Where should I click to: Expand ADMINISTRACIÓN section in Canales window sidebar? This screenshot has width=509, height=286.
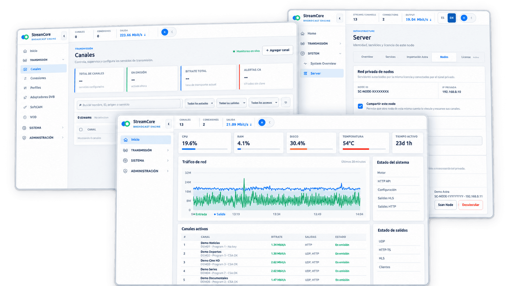(x=43, y=138)
